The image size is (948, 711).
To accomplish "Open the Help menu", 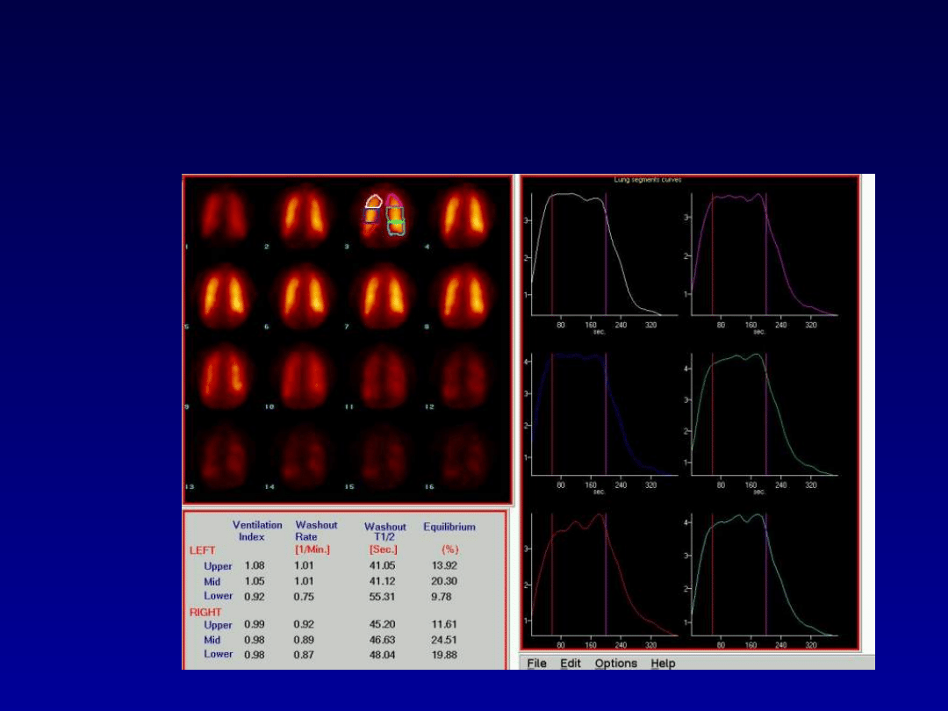I will pyautogui.click(x=663, y=664).
